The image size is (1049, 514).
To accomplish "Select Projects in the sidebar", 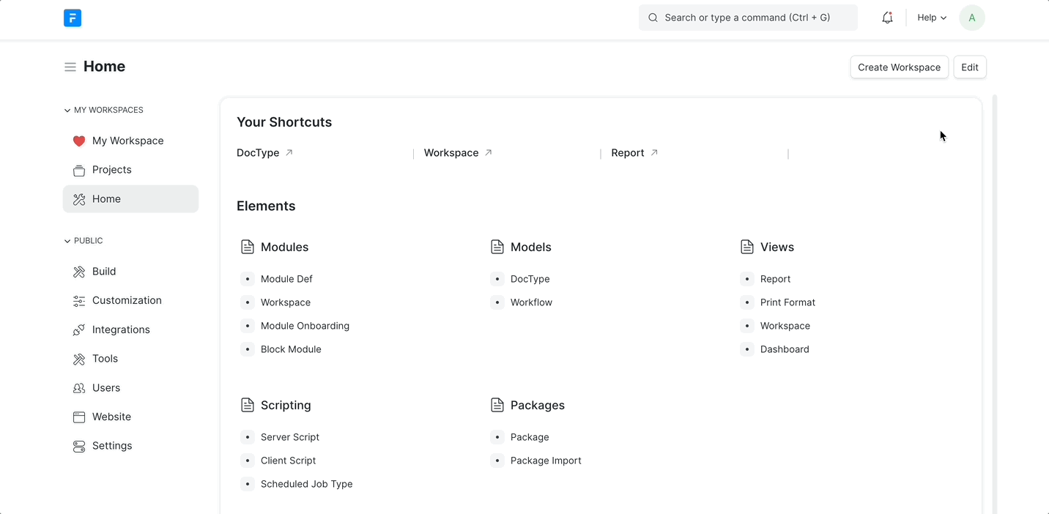I will coord(111,170).
